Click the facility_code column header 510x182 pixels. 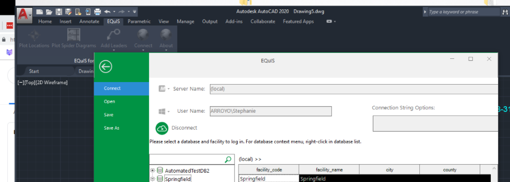point(269,170)
